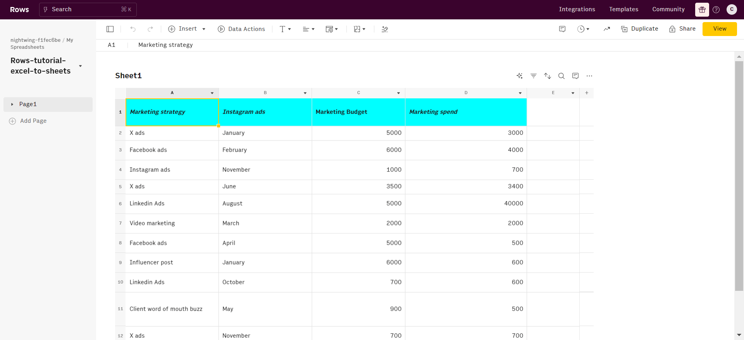744x340 pixels.
Task: Open column A dropdown arrow
Action: pyautogui.click(x=212, y=93)
